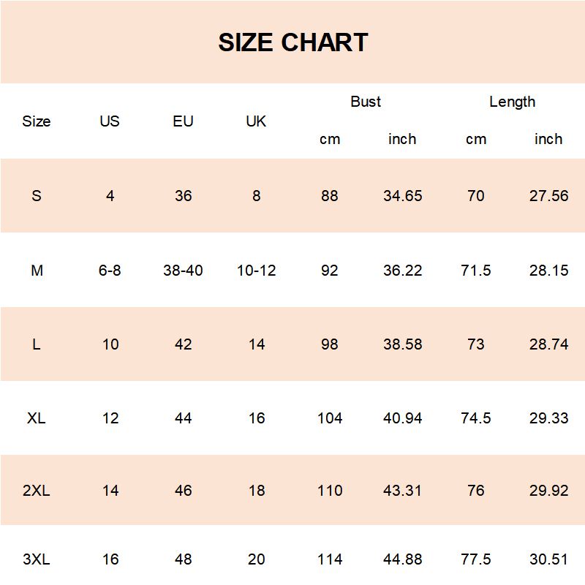Click the Length header label

(512, 102)
